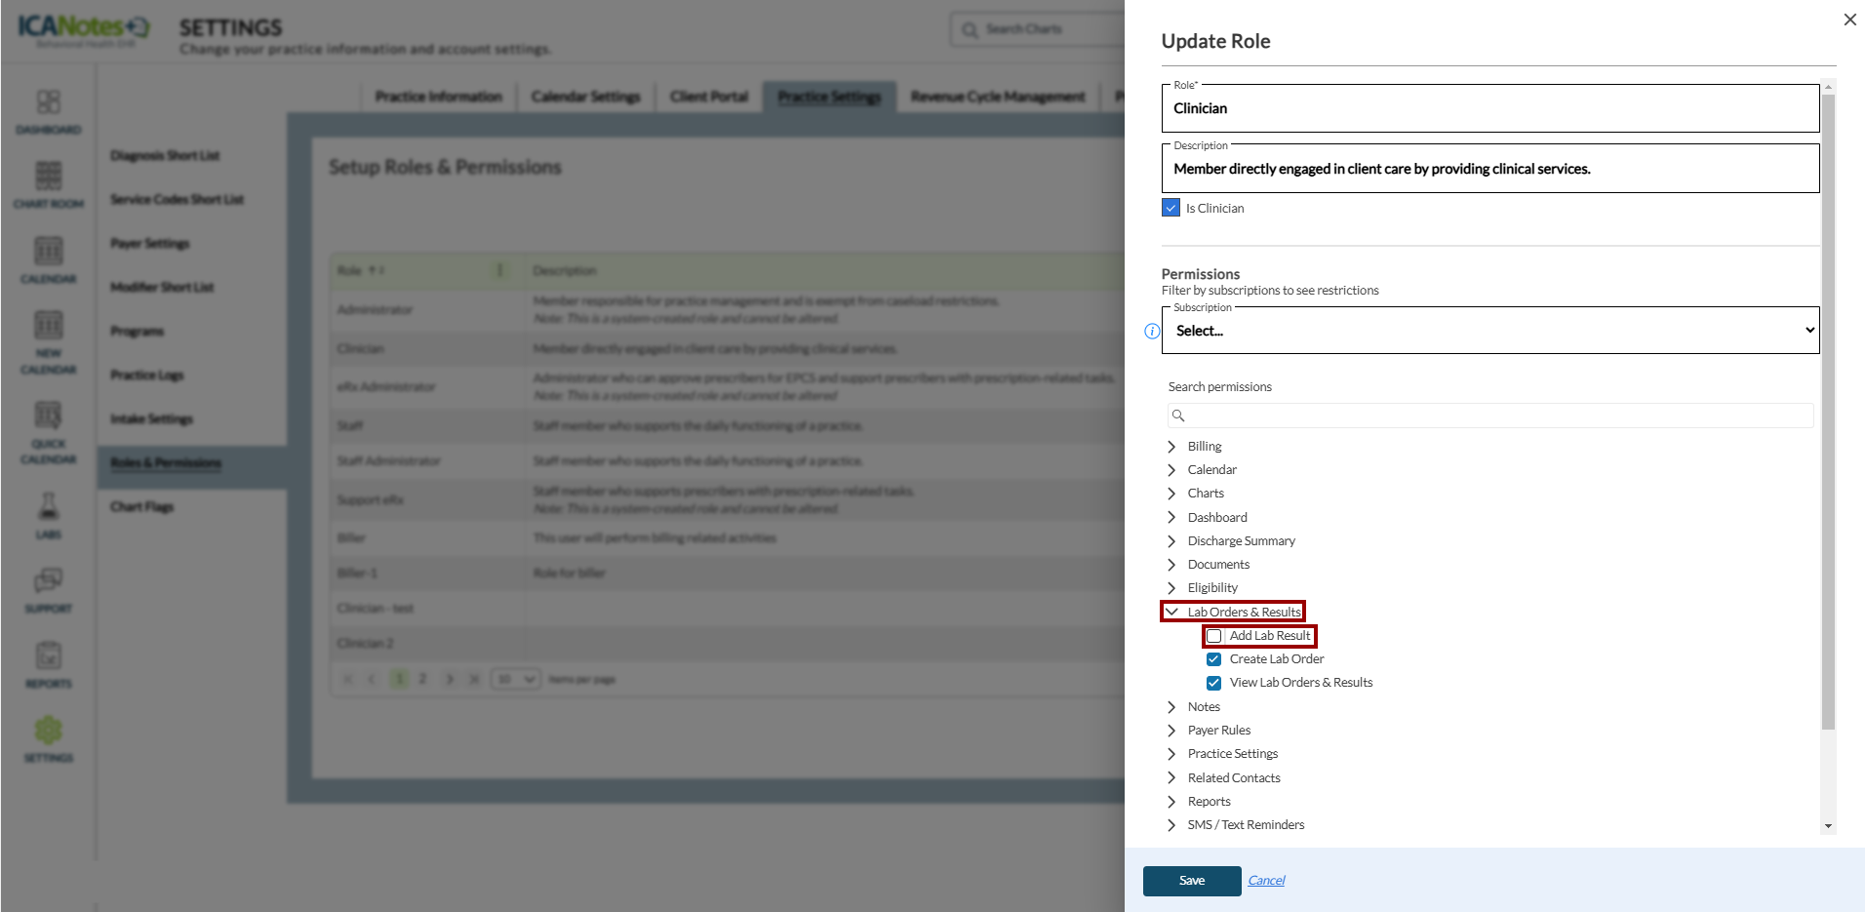Focus the Search permissions field
The width and height of the screenshot is (1865, 912).
pos(1490,416)
